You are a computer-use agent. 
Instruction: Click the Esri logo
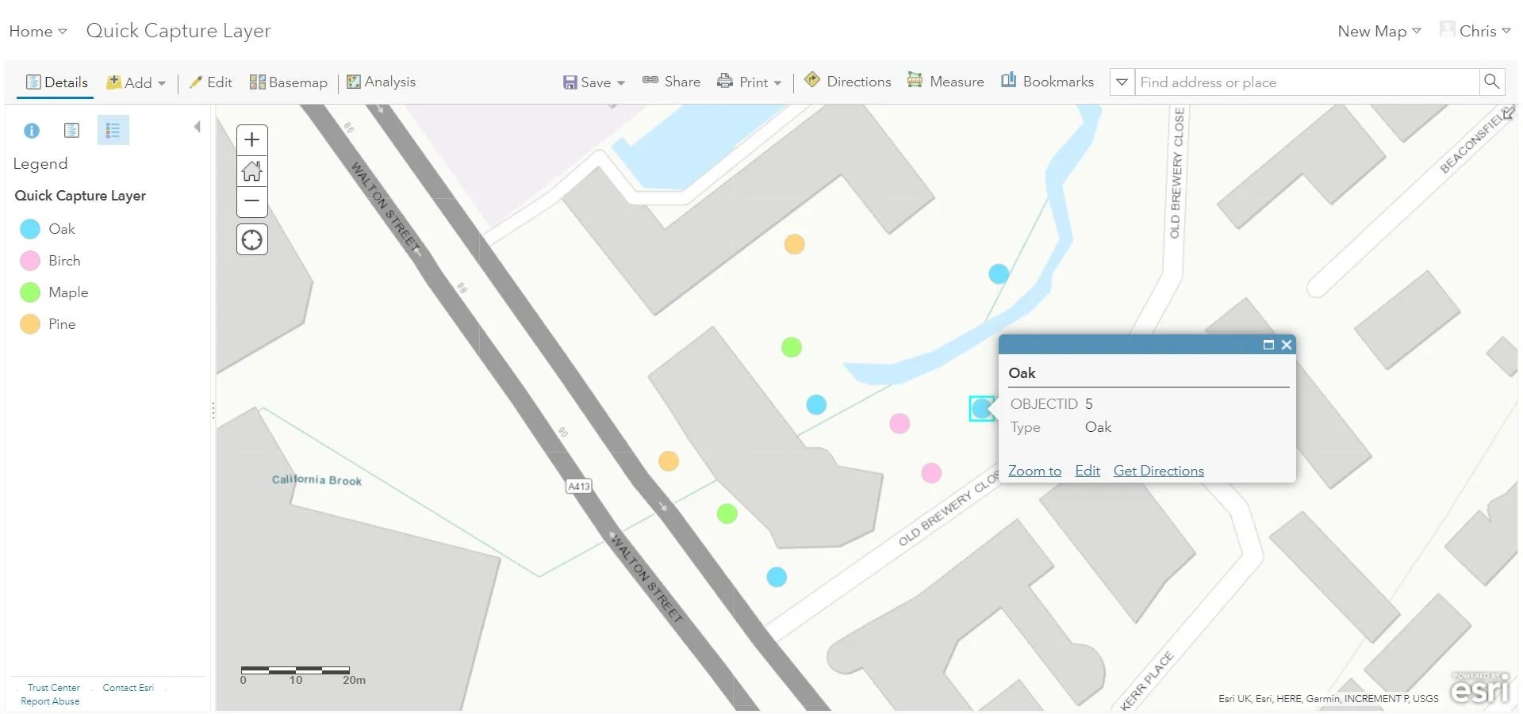[1479, 688]
